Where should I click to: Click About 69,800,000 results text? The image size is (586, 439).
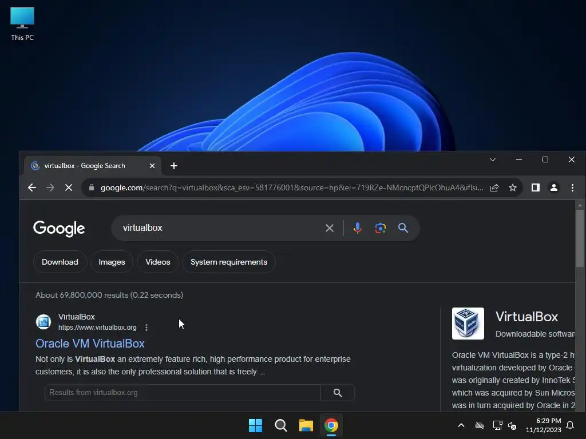tap(109, 296)
